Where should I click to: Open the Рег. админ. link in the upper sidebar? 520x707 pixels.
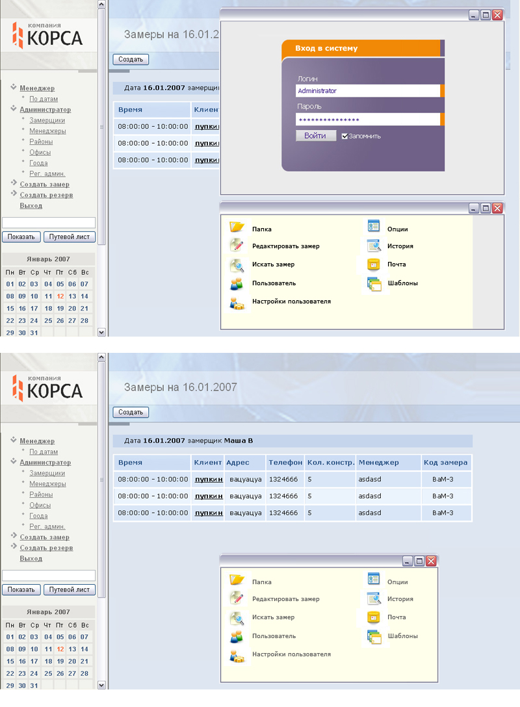[47, 174]
